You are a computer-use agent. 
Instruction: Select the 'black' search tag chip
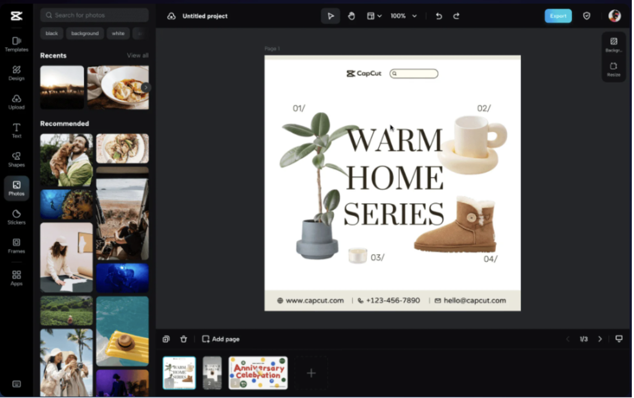[x=51, y=33]
